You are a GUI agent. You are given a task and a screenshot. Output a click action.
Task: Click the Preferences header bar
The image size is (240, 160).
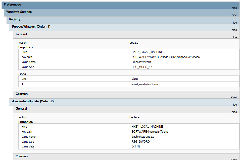coord(121,5)
